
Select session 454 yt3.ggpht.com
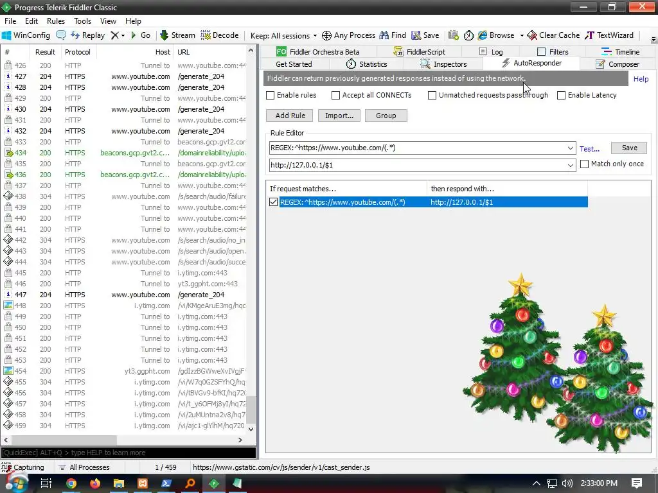pos(125,371)
